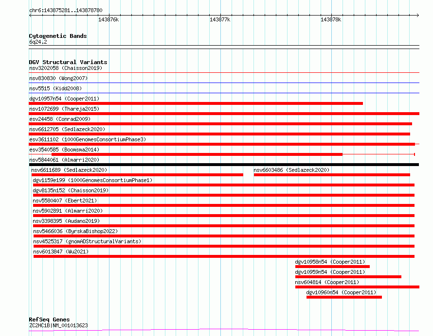Open the nsv5515 (Kidd2008) variant entry

point(55,88)
